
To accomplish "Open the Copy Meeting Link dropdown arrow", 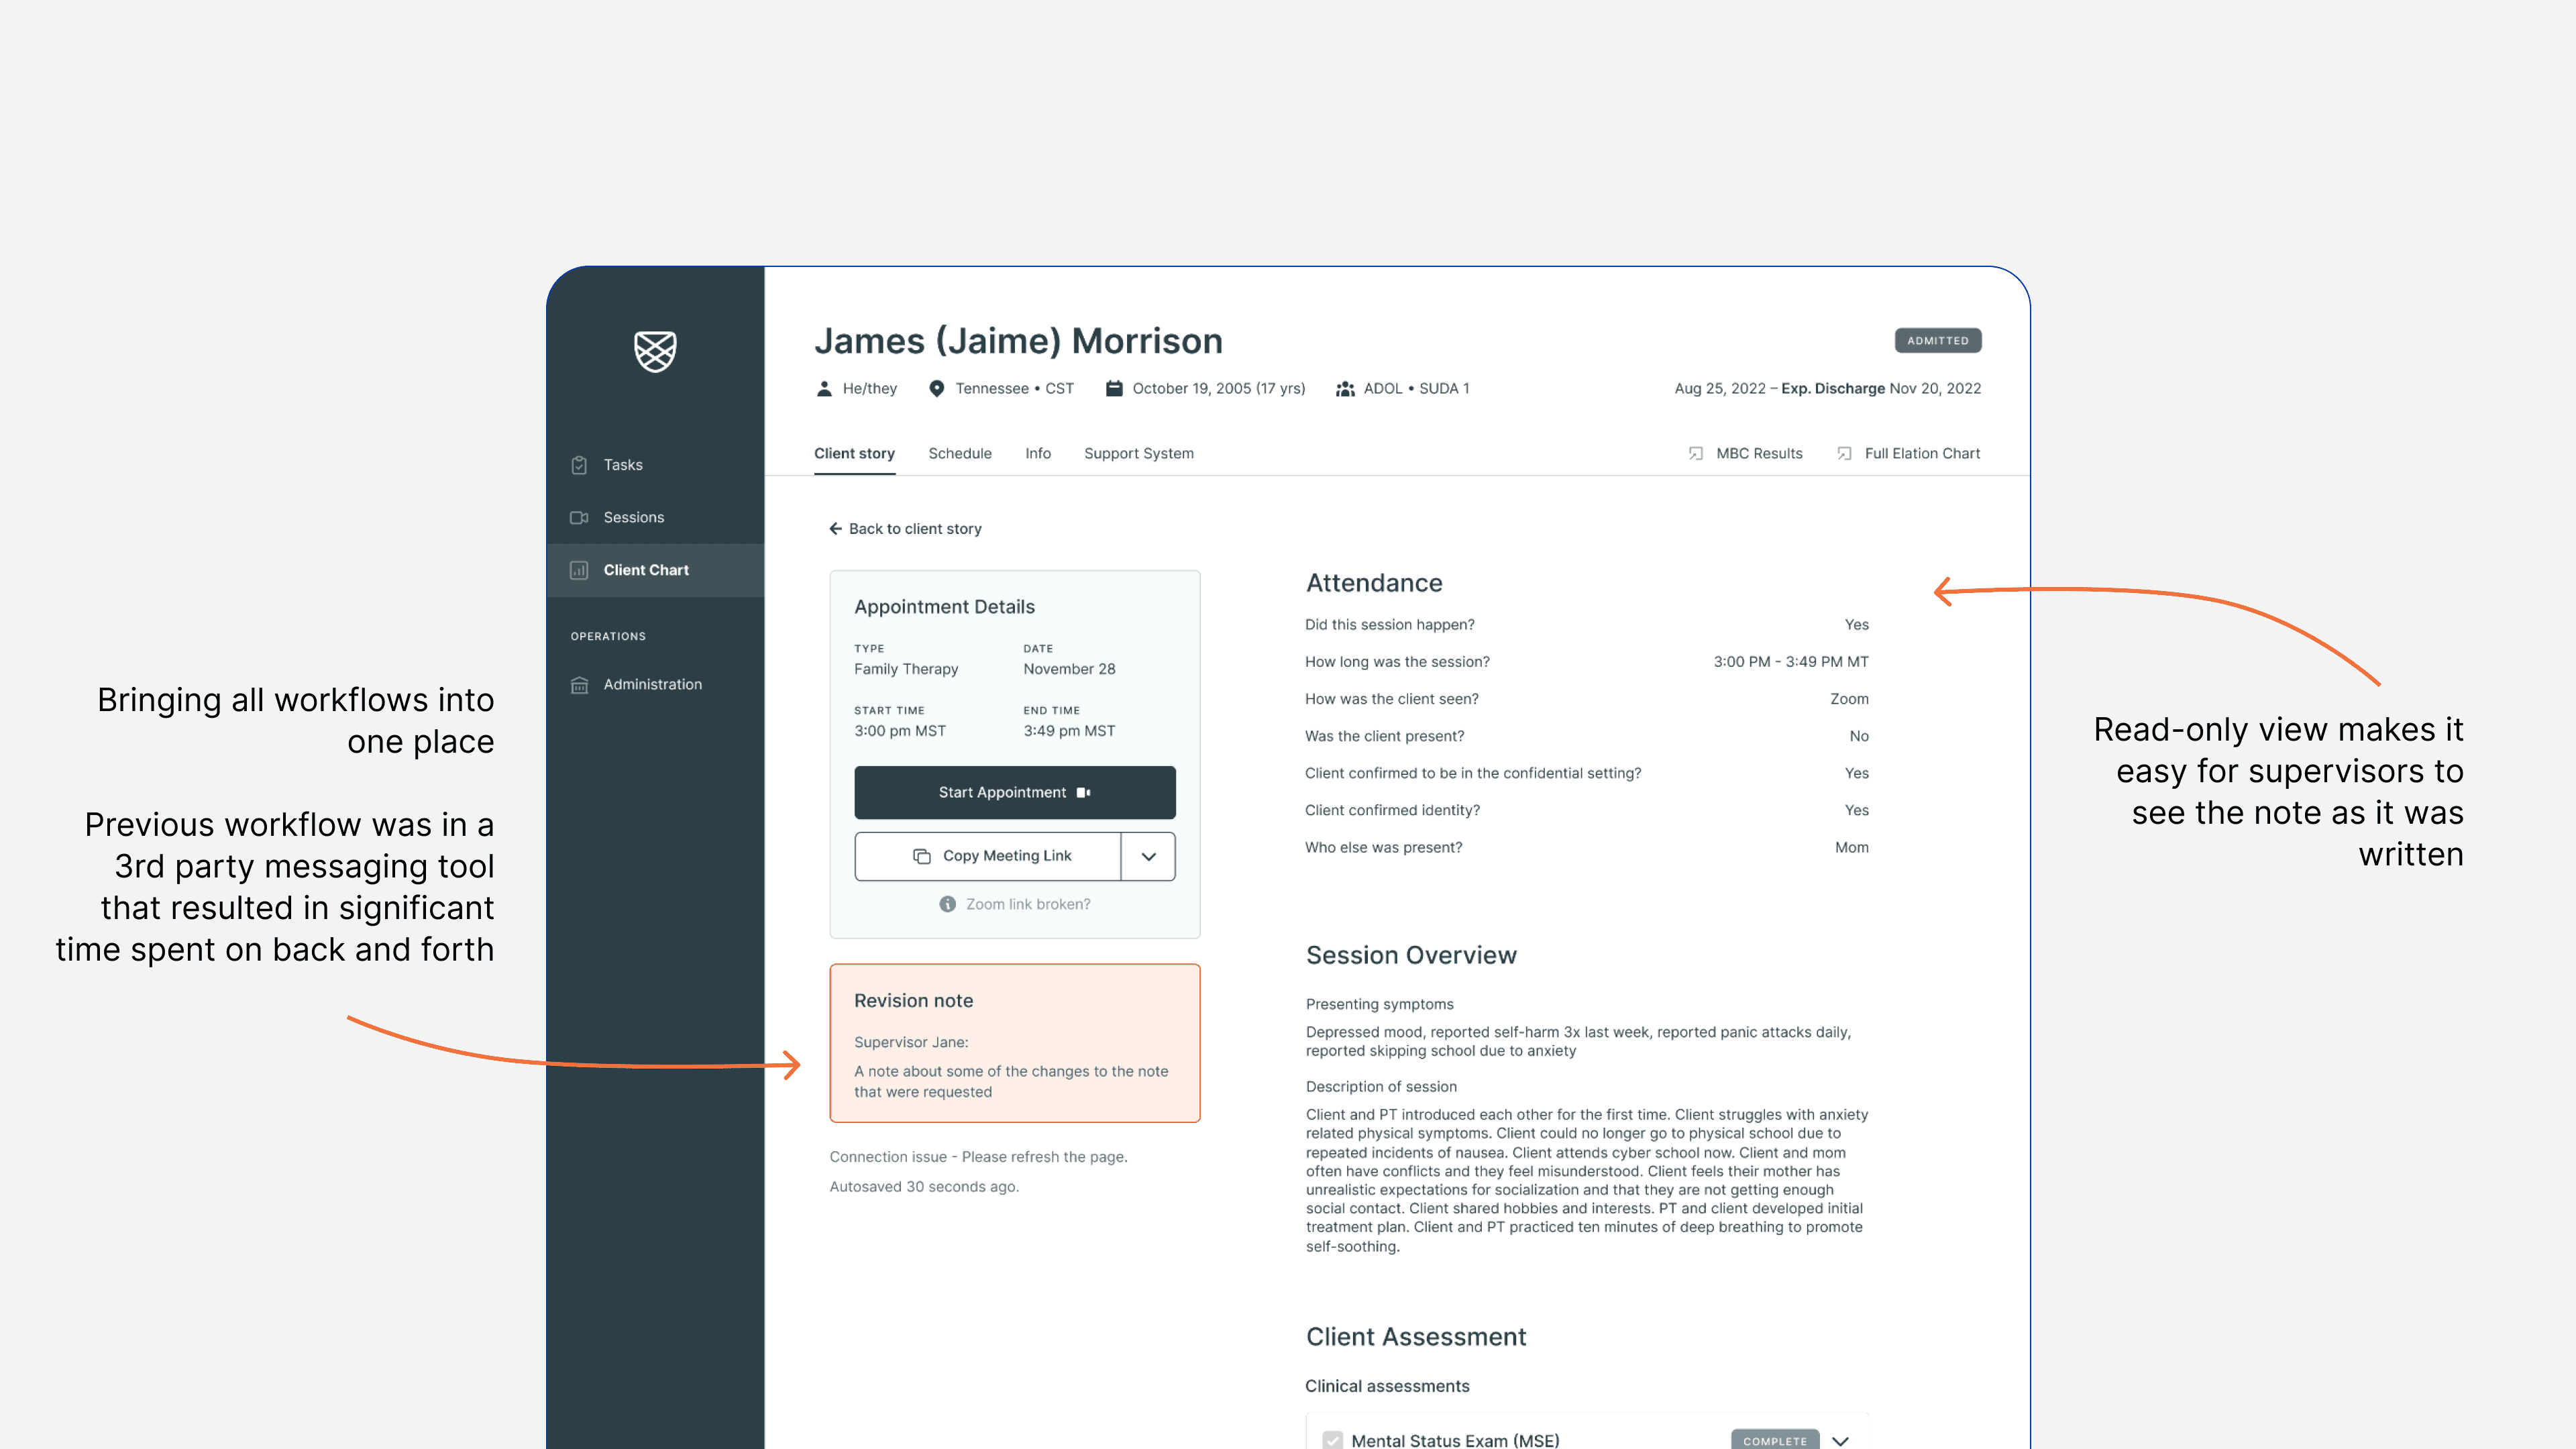I will point(1148,856).
